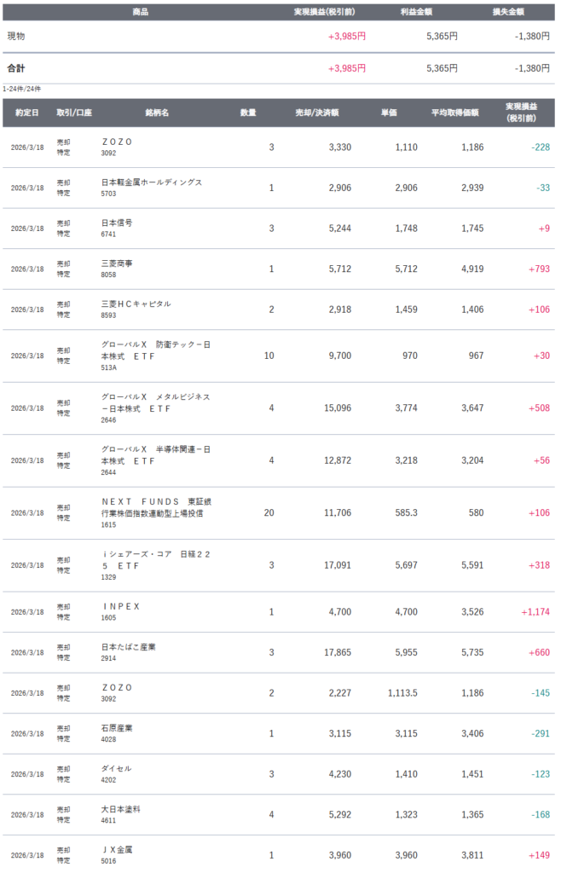The width and height of the screenshot is (561, 873).
Task: Open the 大日本塗料 stock entry
Action: [120, 809]
